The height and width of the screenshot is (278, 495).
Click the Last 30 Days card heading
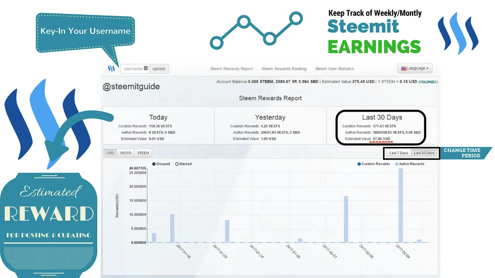pos(382,117)
